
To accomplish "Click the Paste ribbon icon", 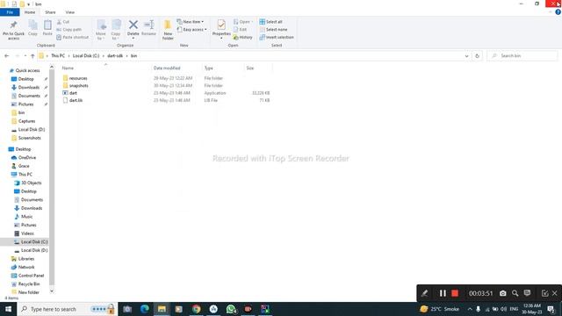I will 47,25.
